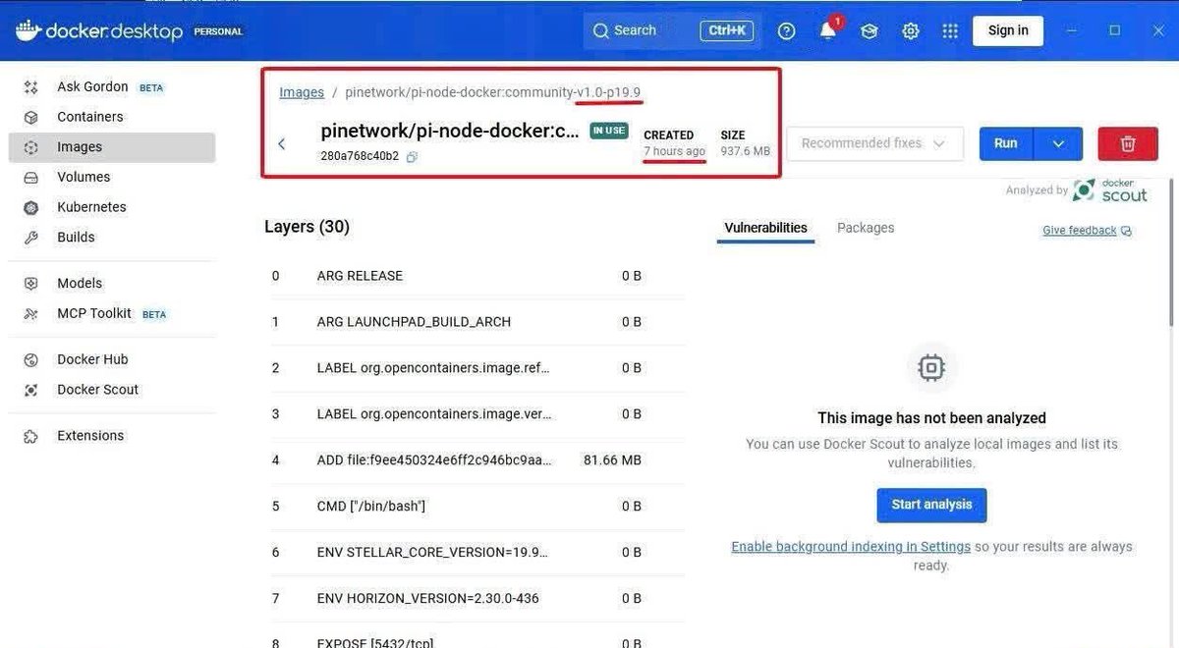Click the MCP Toolkit icon
Screen dimensions: 1179x648
tap(31, 314)
